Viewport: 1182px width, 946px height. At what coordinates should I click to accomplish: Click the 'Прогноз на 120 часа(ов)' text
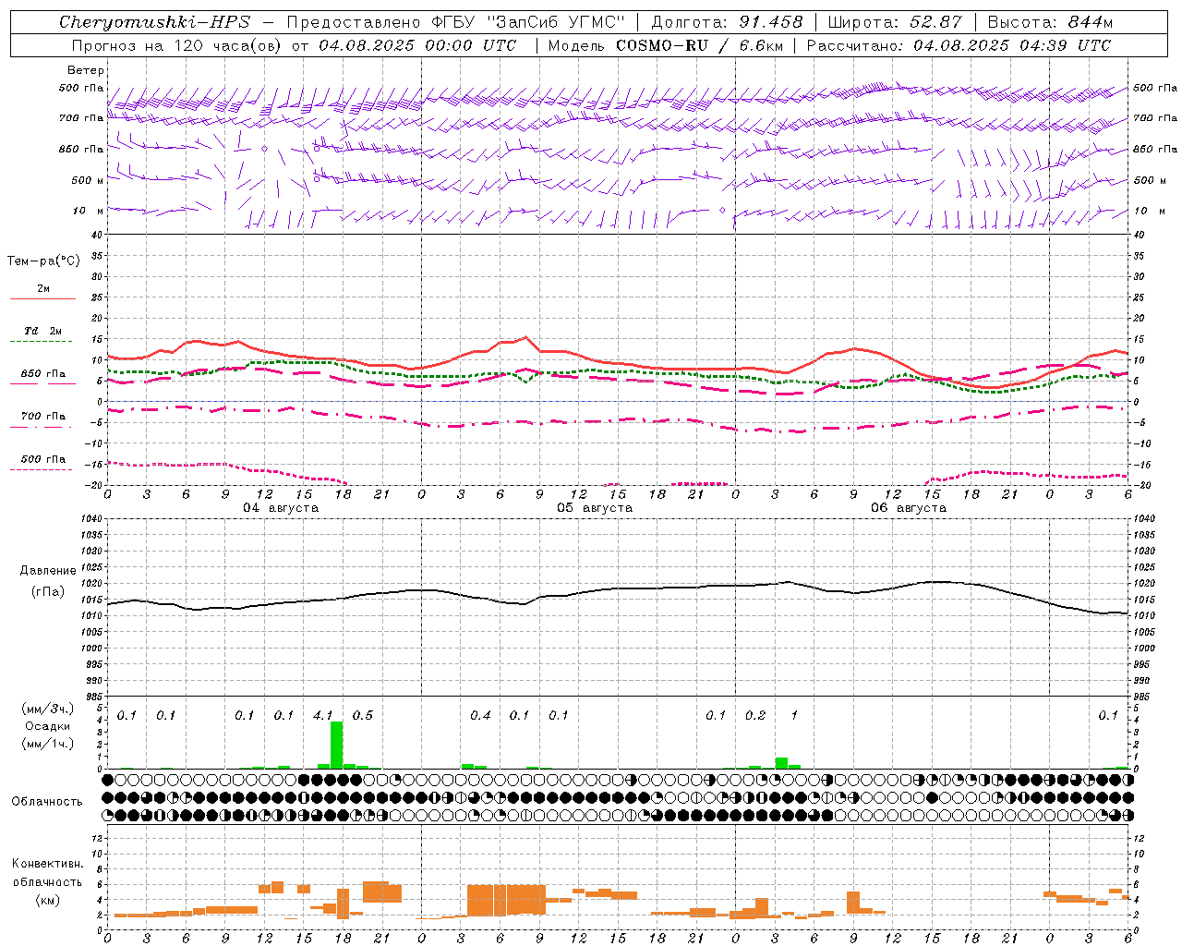click(177, 45)
